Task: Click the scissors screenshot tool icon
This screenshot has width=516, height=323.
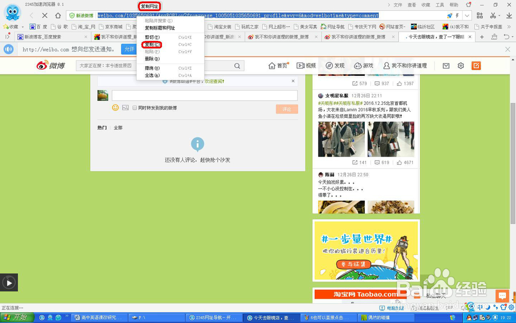Action: point(493,16)
